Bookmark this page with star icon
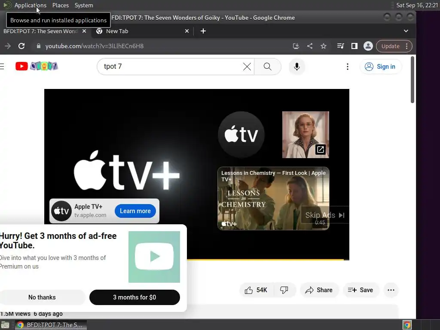 (x=324, y=46)
